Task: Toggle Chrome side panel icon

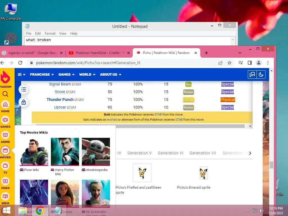Action: point(250,63)
